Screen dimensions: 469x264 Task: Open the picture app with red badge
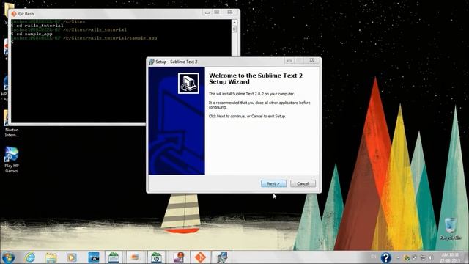[x=179, y=257]
